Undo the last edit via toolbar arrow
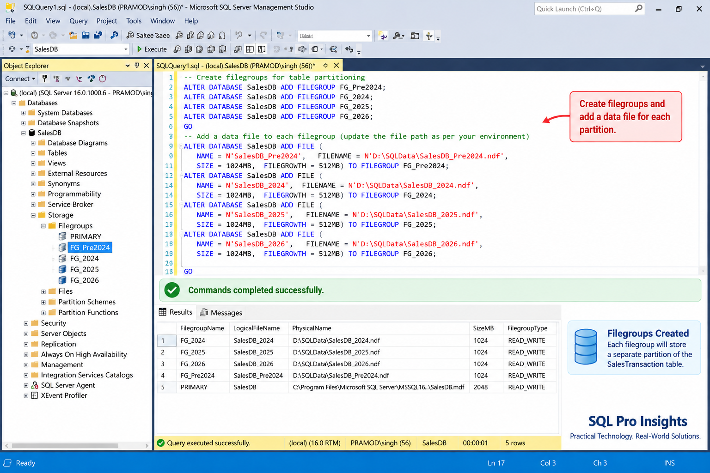 [239, 35]
